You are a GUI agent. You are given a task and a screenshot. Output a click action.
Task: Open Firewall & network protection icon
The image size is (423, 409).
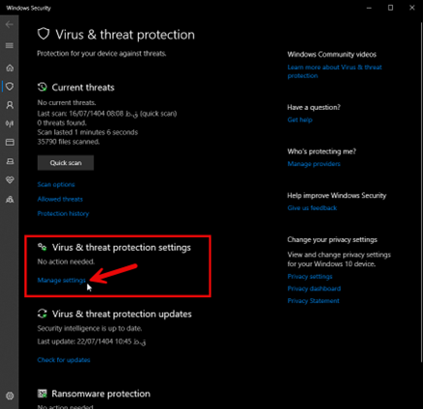click(x=10, y=123)
